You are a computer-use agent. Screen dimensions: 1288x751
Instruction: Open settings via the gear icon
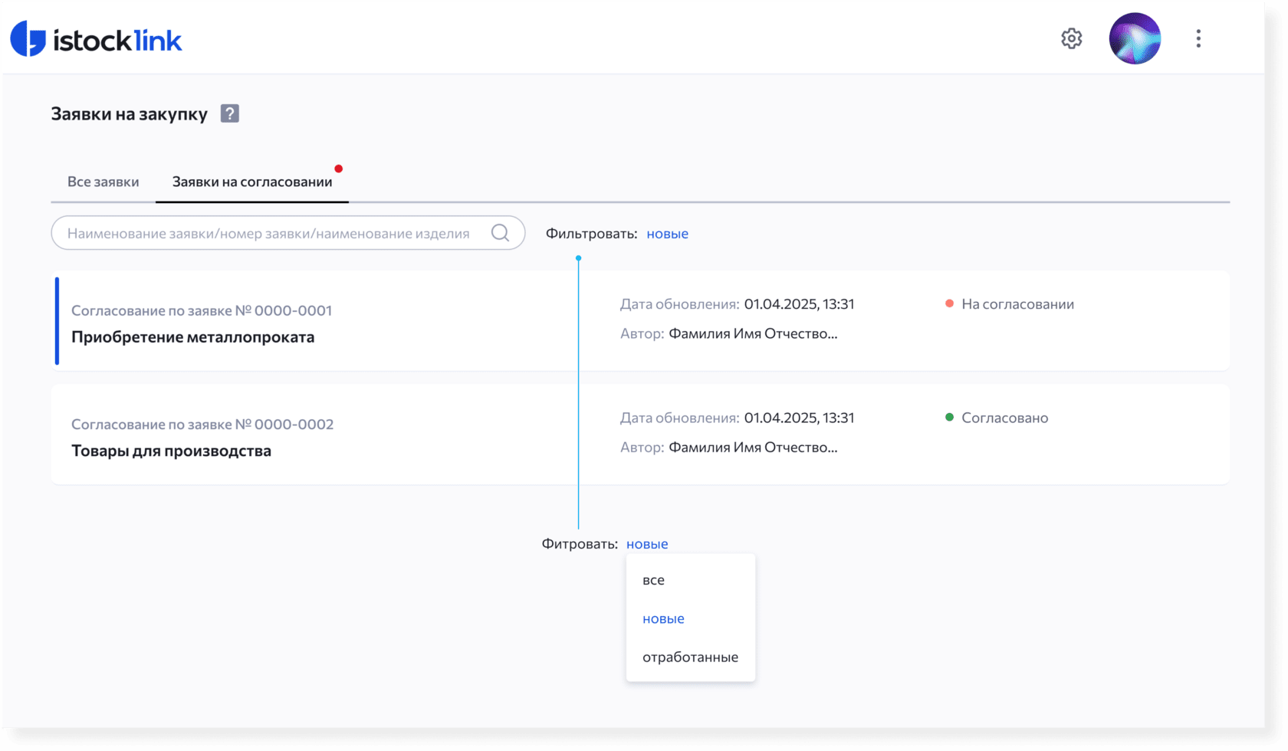1071,38
